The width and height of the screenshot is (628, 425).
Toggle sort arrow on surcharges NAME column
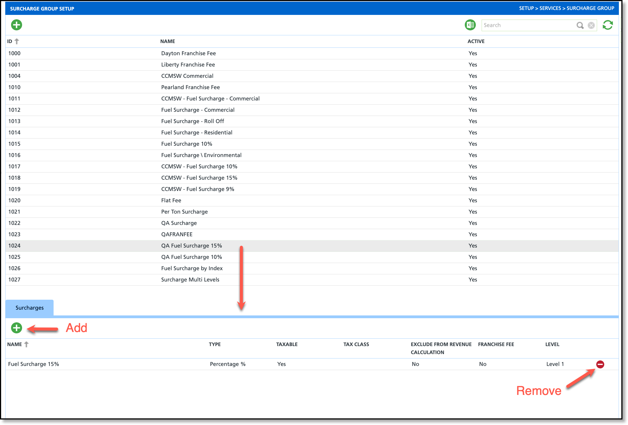pos(27,344)
